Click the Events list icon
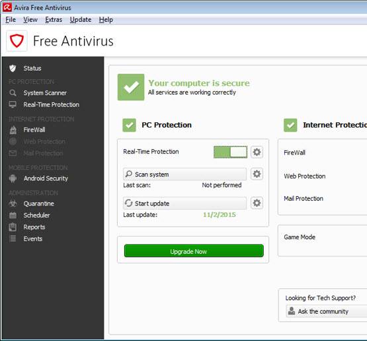This screenshot has width=367, height=341. click(x=13, y=239)
